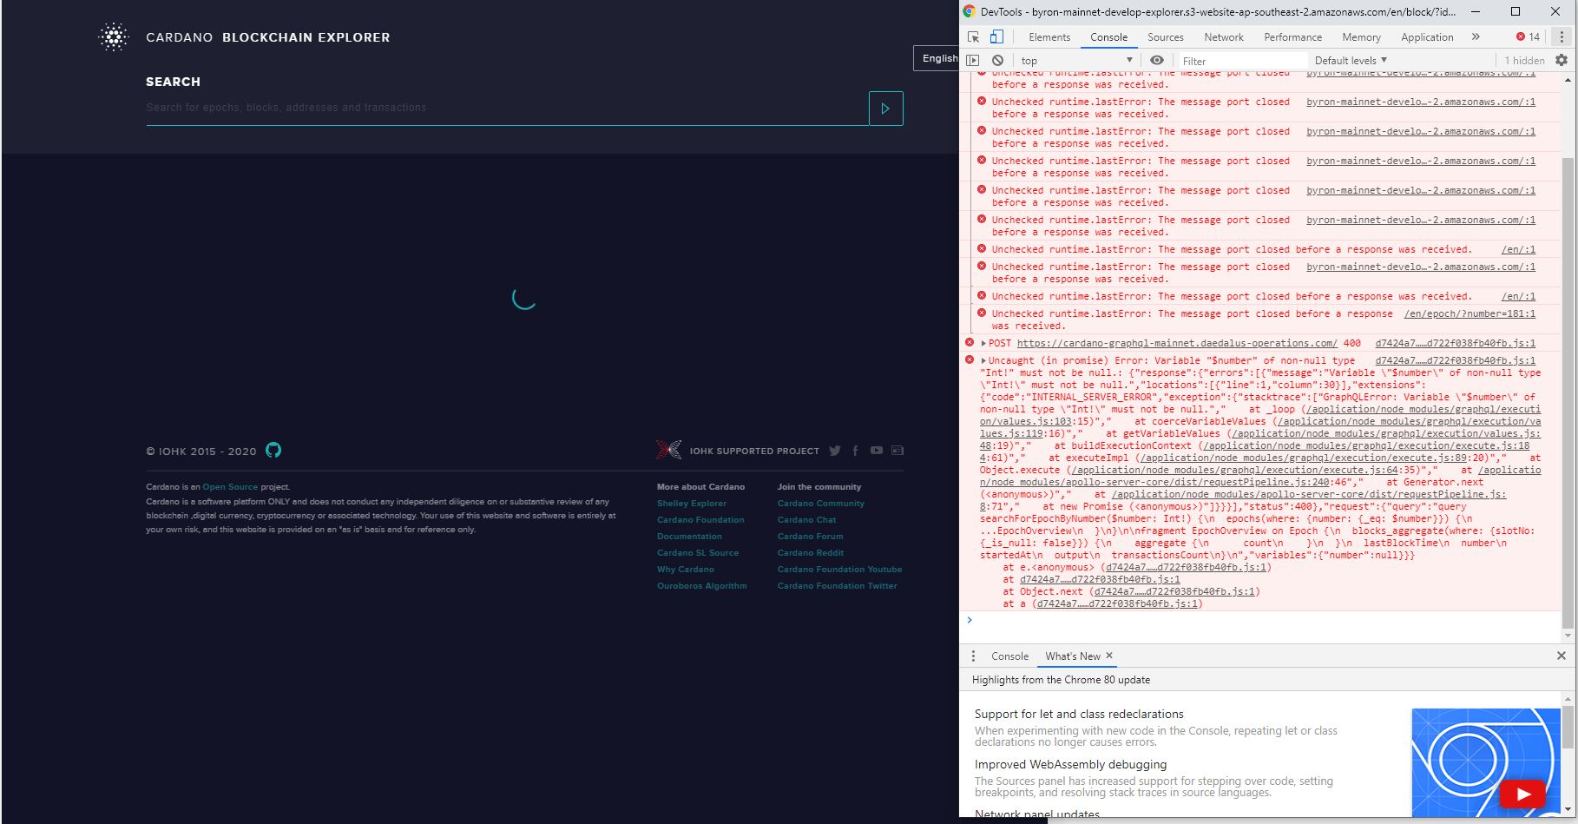Switch to the Performance tab
The width and height of the screenshot is (1578, 824).
pyautogui.click(x=1292, y=37)
